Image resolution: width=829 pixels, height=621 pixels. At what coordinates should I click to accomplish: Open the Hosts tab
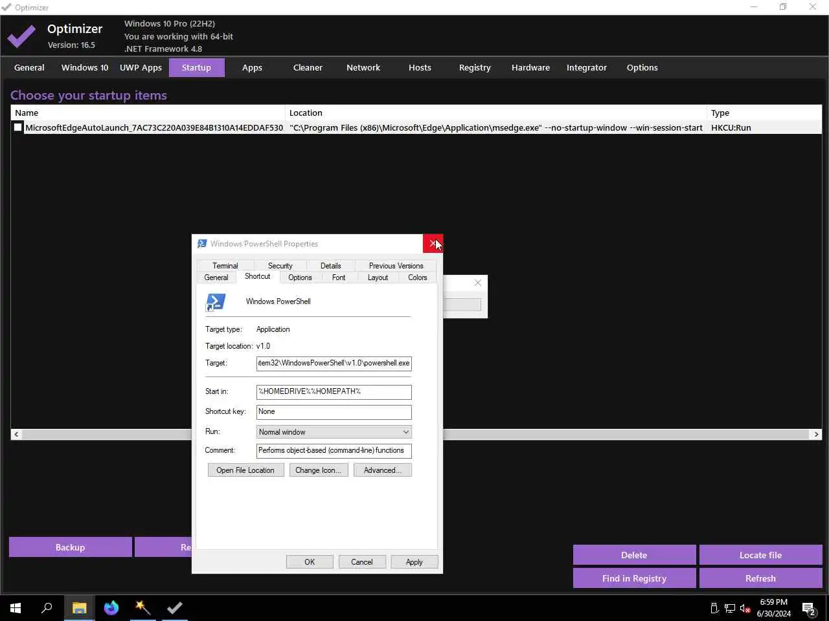tap(420, 67)
